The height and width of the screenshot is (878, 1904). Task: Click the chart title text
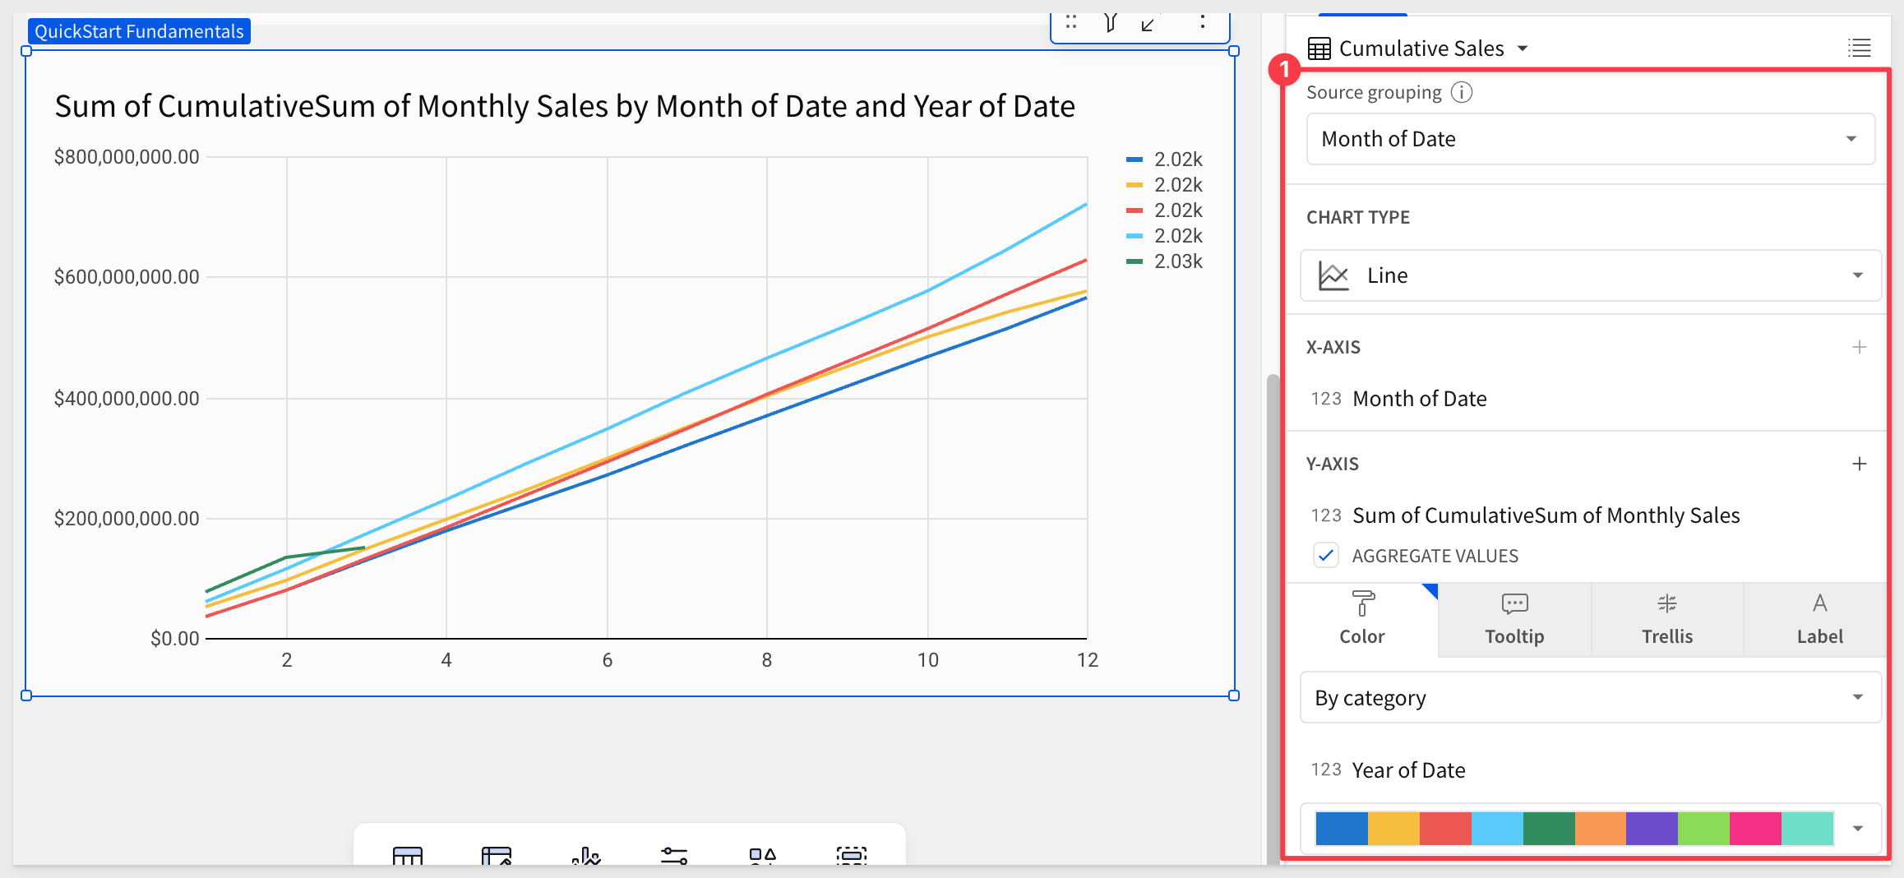tap(565, 107)
